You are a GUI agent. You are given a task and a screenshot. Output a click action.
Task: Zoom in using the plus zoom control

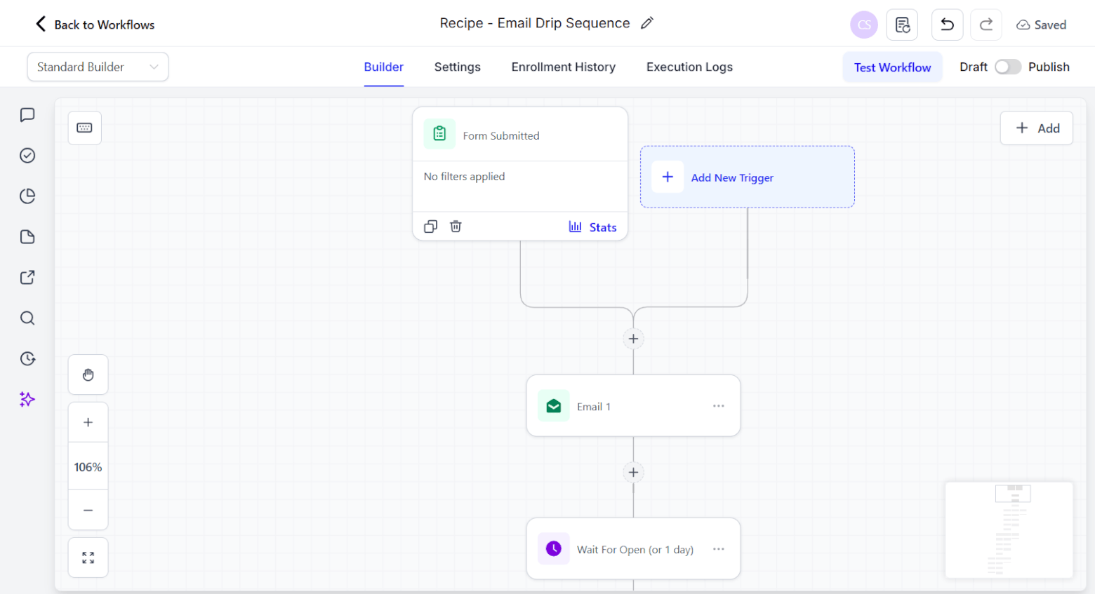88,421
